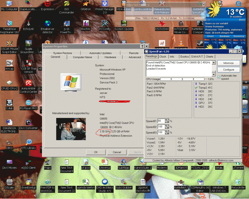Switch to the SpeedFan Clock tab
249x199 pixels.
coord(163,57)
